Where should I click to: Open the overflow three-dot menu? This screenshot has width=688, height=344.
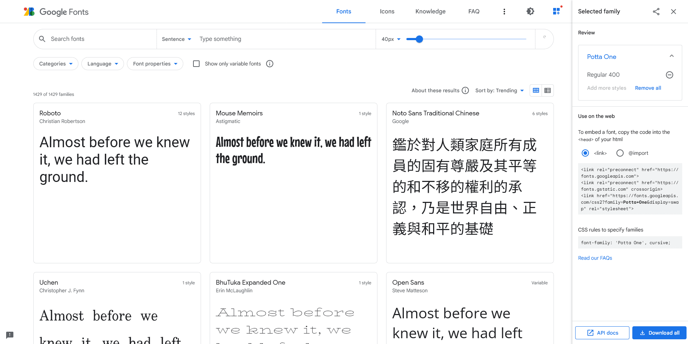coord(504,11)
